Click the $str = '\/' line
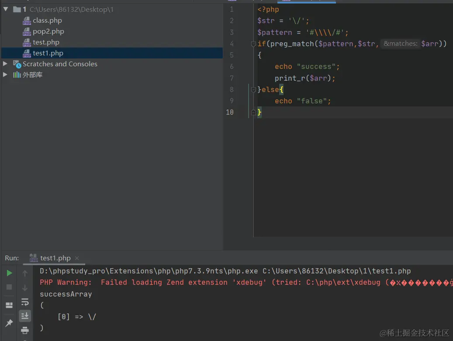 point(283,21)
